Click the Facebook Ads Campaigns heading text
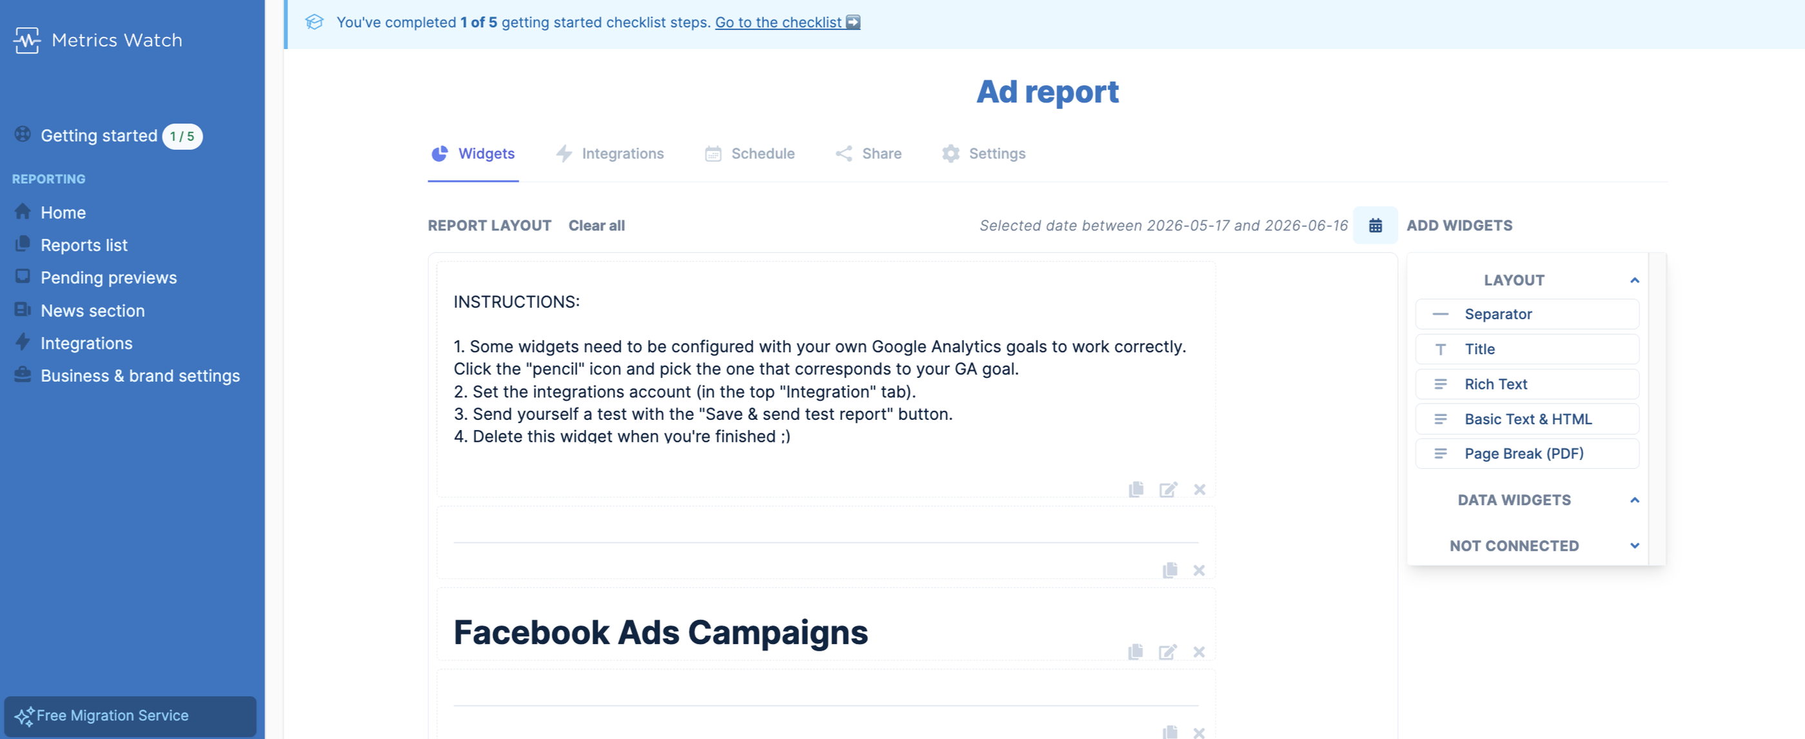This screenshot has width=1805, height=739. tap(661, 633)
